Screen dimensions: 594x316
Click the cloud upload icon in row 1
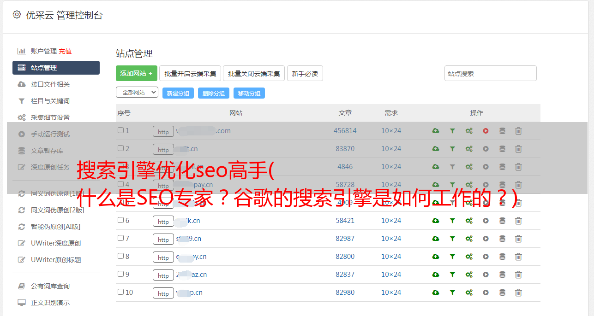tap(436, 131)
